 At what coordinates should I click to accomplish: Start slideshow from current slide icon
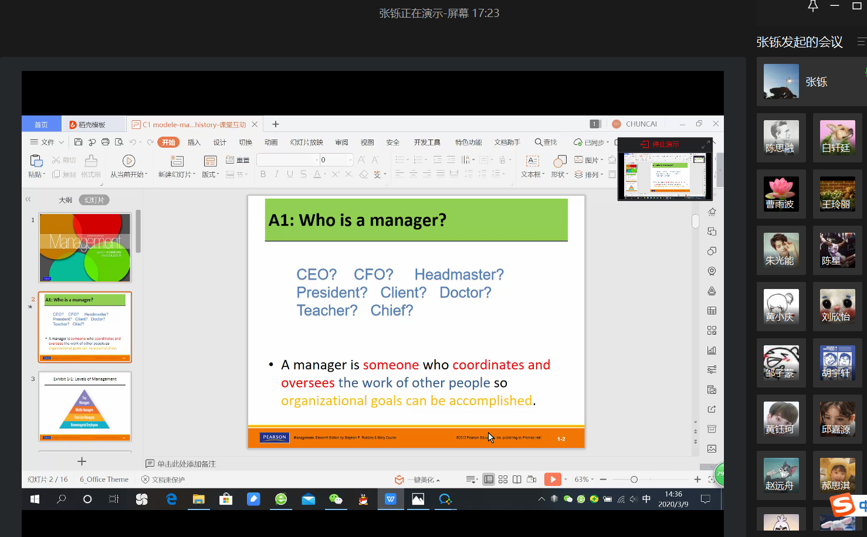tap(128, 161)
